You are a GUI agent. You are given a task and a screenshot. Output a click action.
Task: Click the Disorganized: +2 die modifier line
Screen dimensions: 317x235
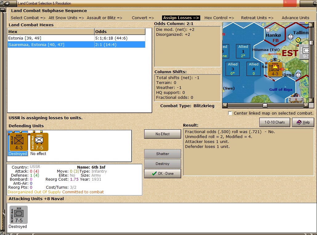tap(173, 35)
